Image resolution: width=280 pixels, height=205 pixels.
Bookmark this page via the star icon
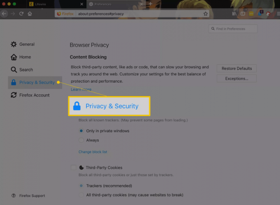pyautogui.click(x=205, y=14)
